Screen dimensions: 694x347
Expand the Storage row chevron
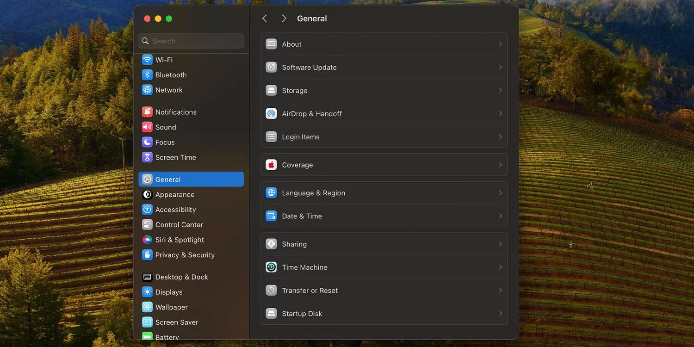tap(500, 91)
